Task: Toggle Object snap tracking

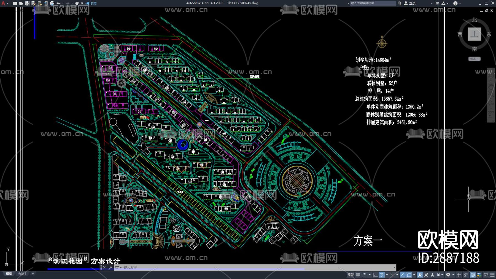Action: 403,275
